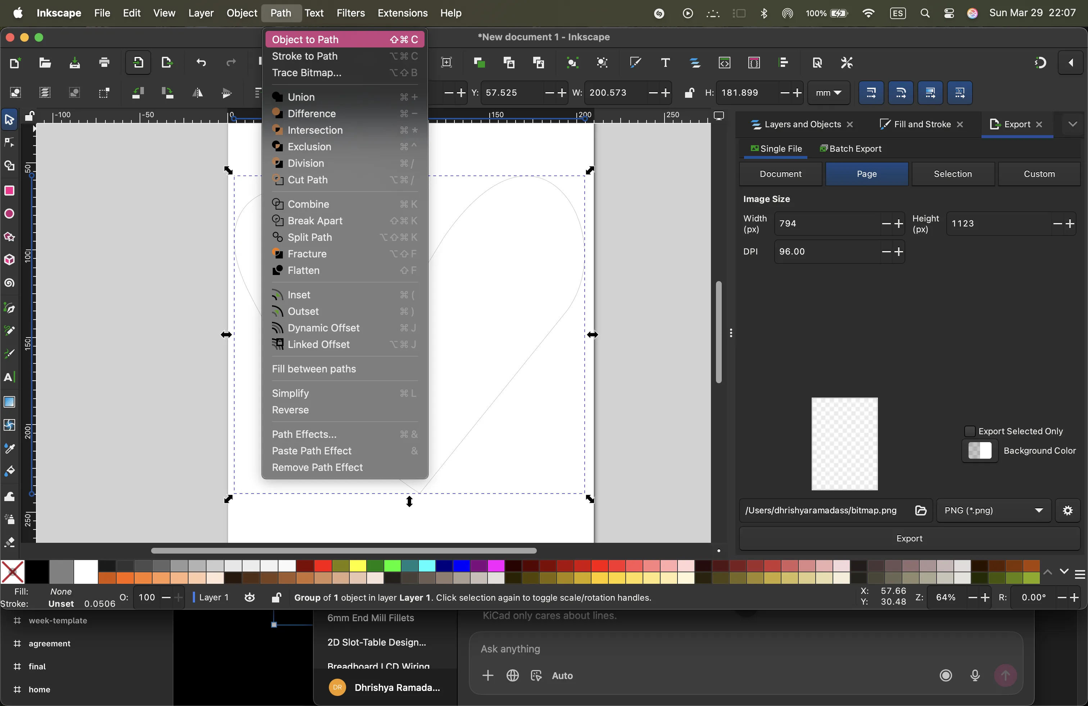
Task: Select the Text tool in toolbox
Action: pyautogui.click(x=9, y=377)
